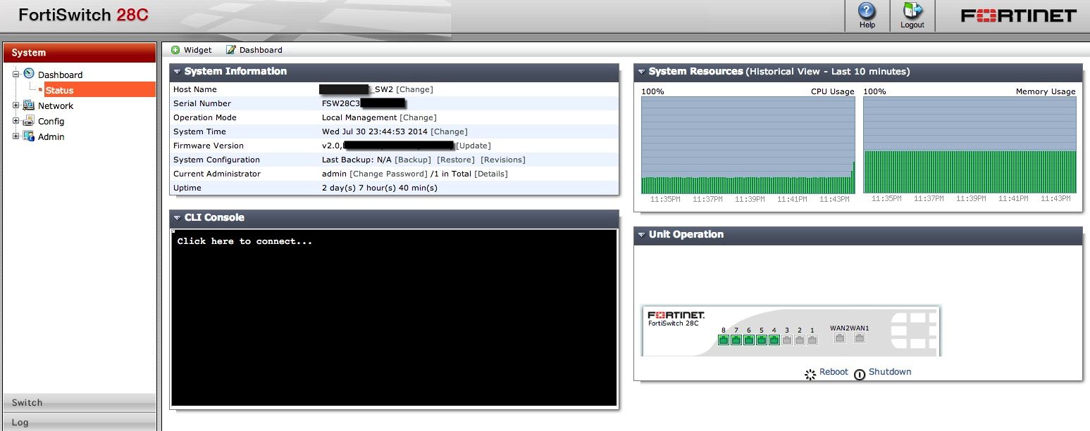Screen dimensions: 1090x431
Task: Click the Dashboard toolbar label
Action: coord(261,50)
